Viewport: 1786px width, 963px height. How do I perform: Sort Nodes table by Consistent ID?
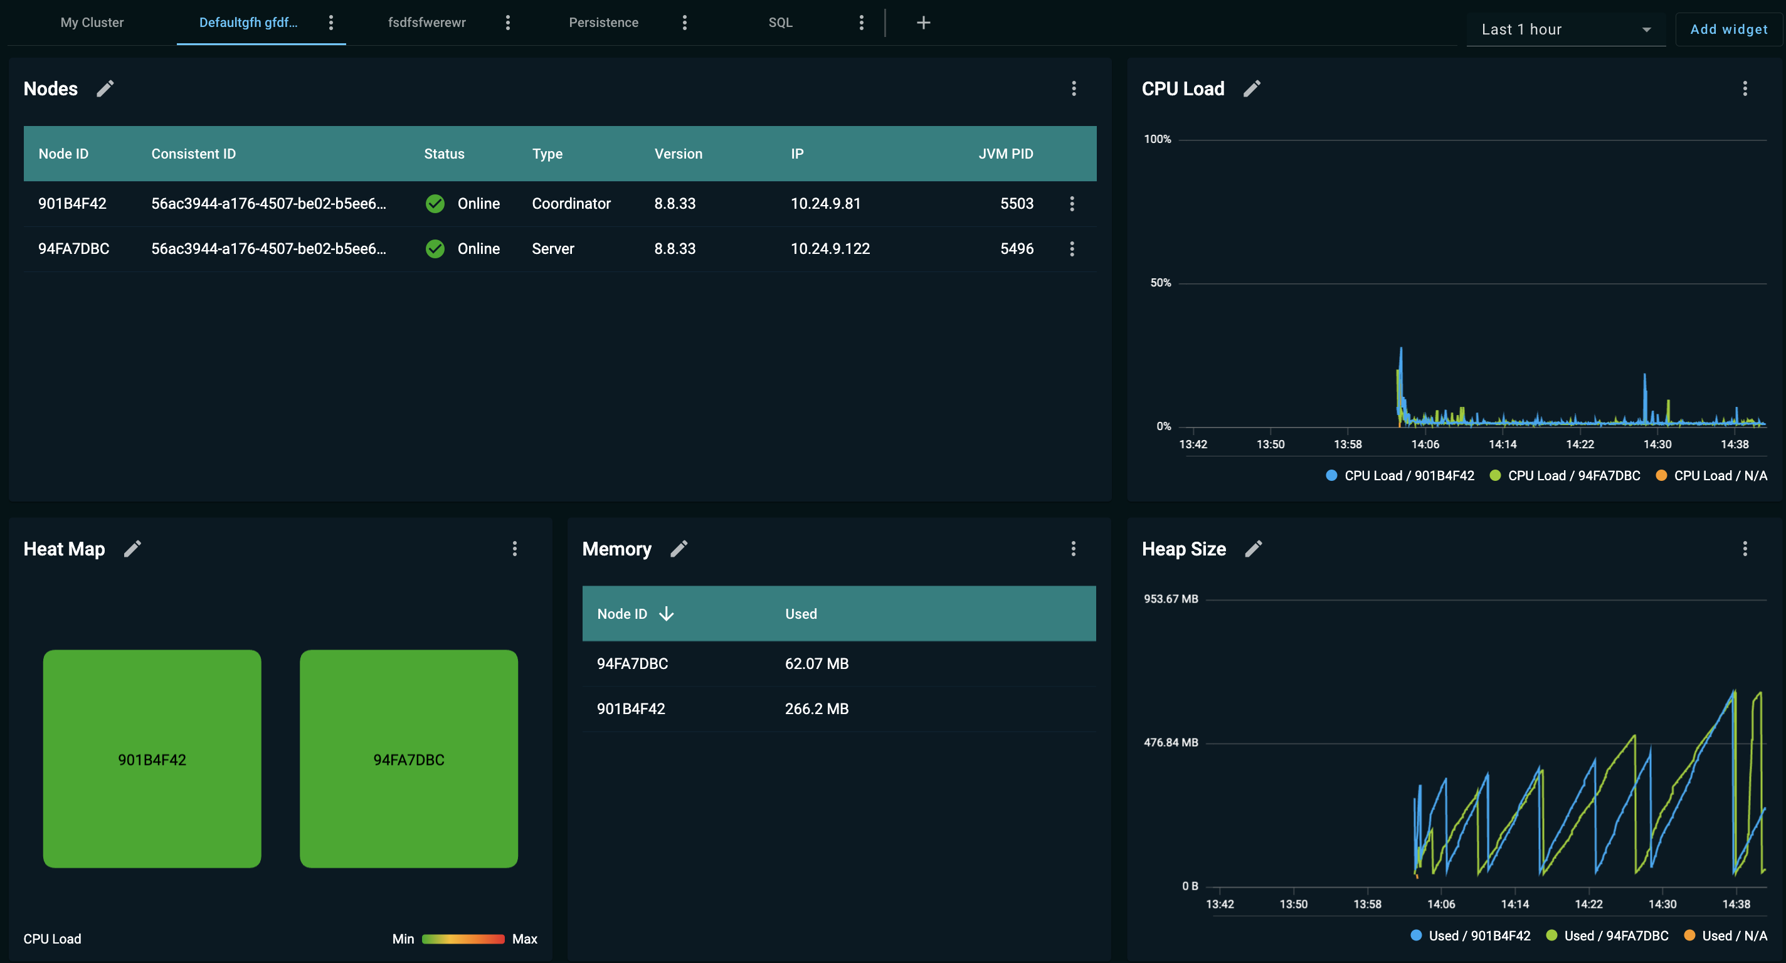pyautogui.click(x=193, y=154)
